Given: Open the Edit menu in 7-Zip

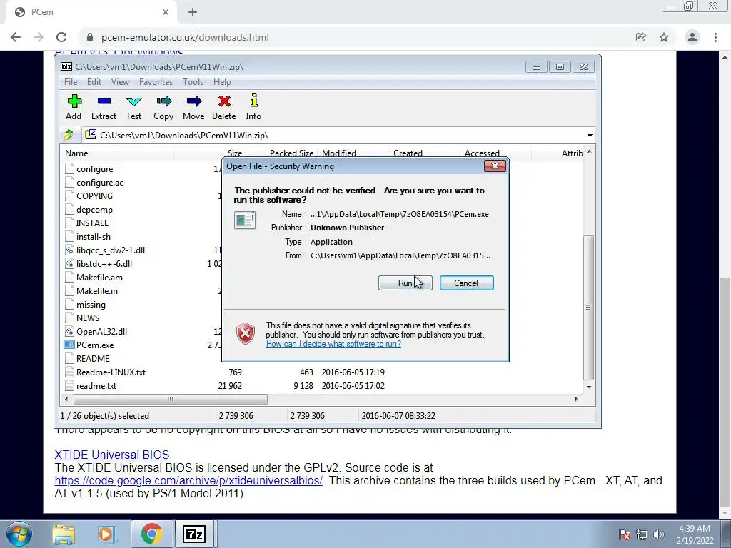Looking at the screenshot, I should 94,82.
